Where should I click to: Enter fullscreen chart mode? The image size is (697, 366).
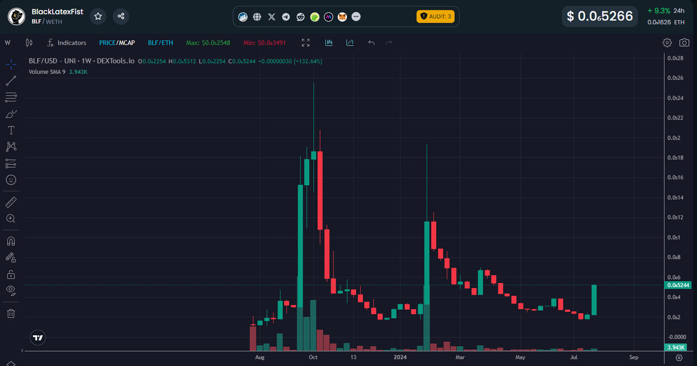point(306,42)
